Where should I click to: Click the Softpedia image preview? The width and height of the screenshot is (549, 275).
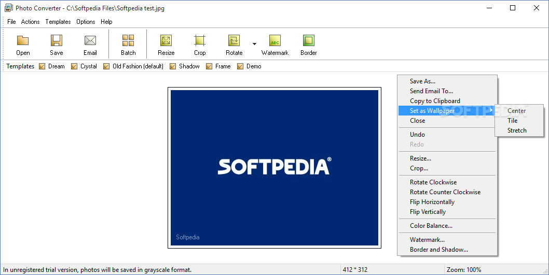pos(274,168)
